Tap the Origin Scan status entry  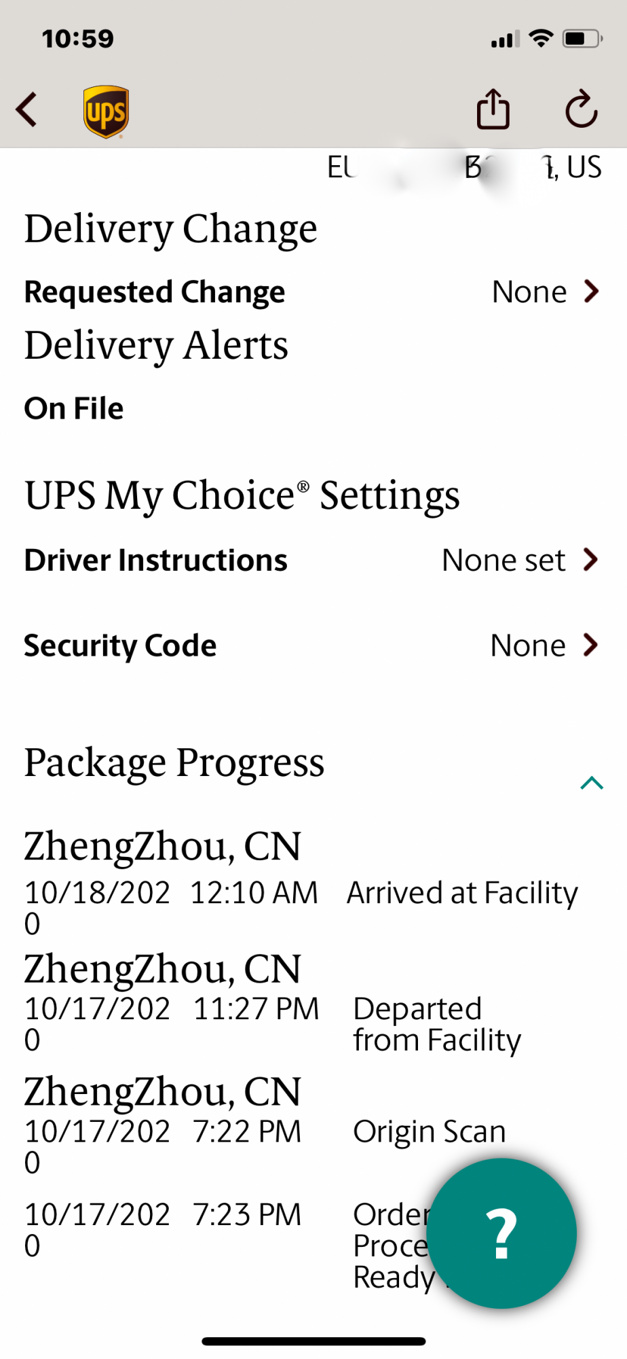(x=429, y=1132)
